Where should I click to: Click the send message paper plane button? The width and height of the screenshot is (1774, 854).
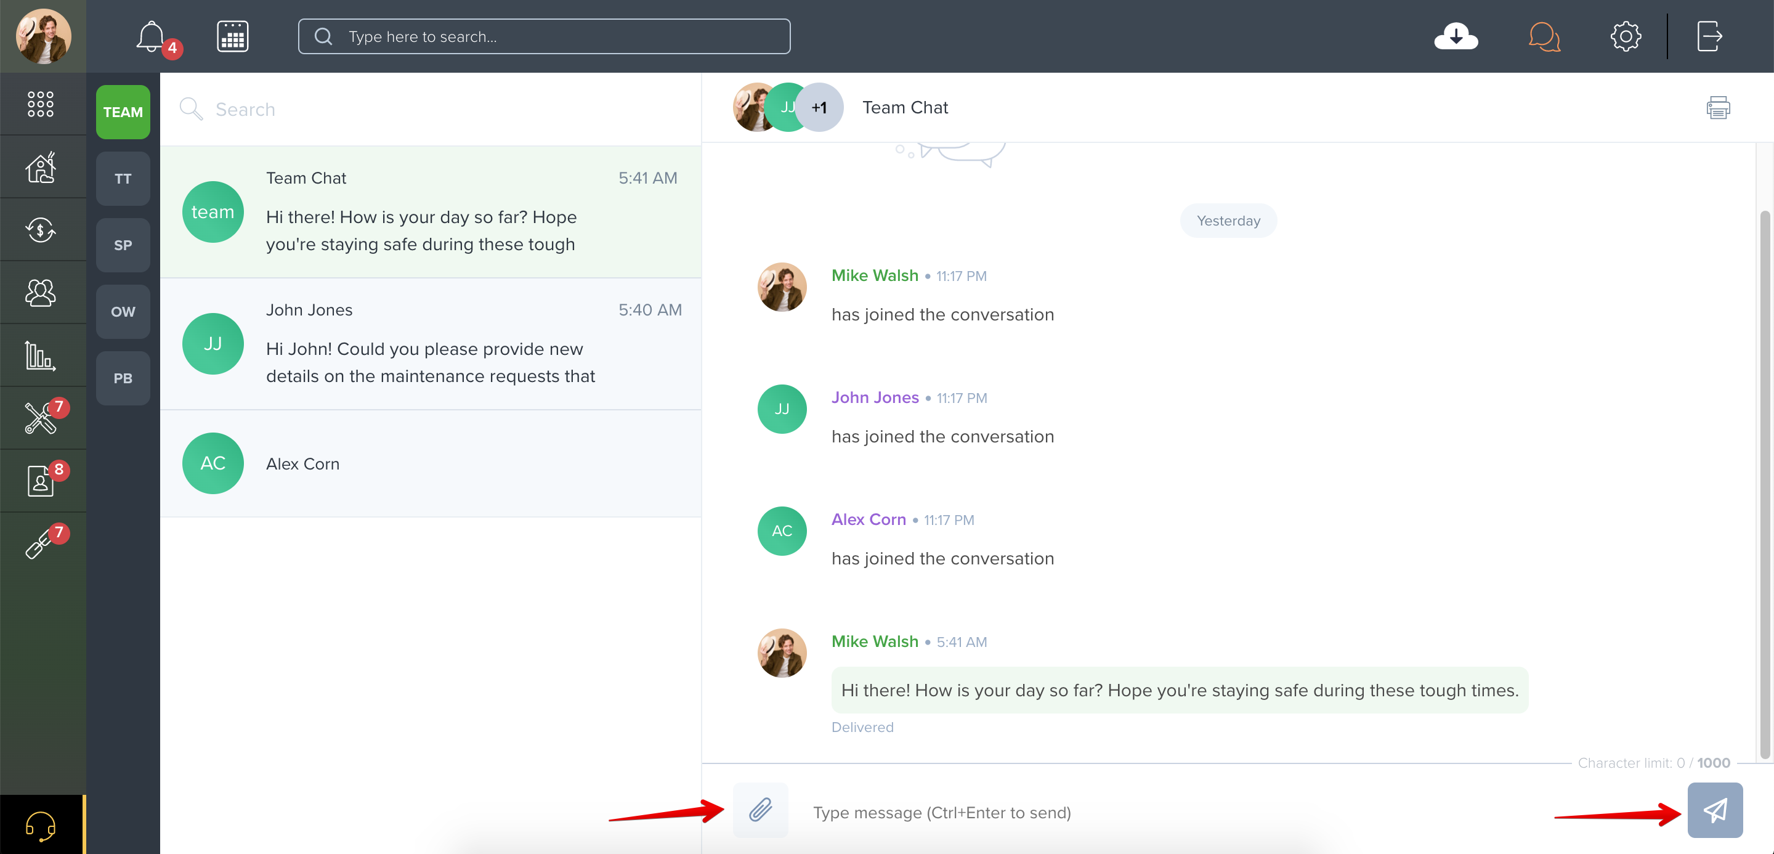click(x=1715, y=810)
